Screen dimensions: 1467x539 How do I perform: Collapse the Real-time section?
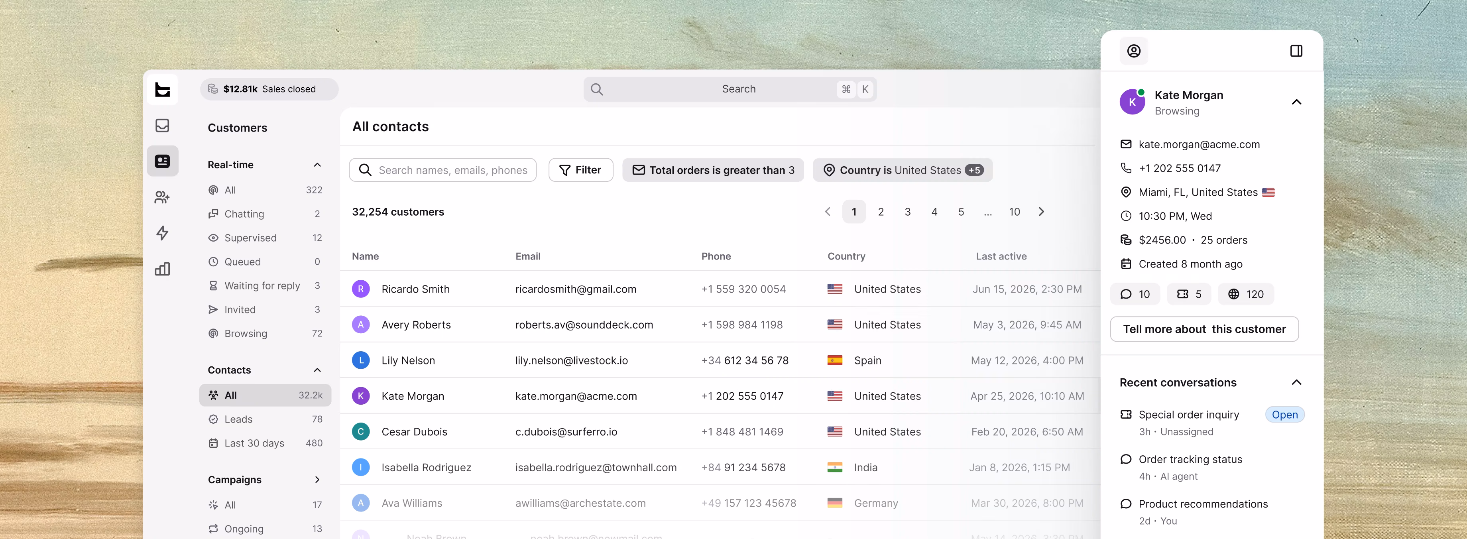(317, 165)
